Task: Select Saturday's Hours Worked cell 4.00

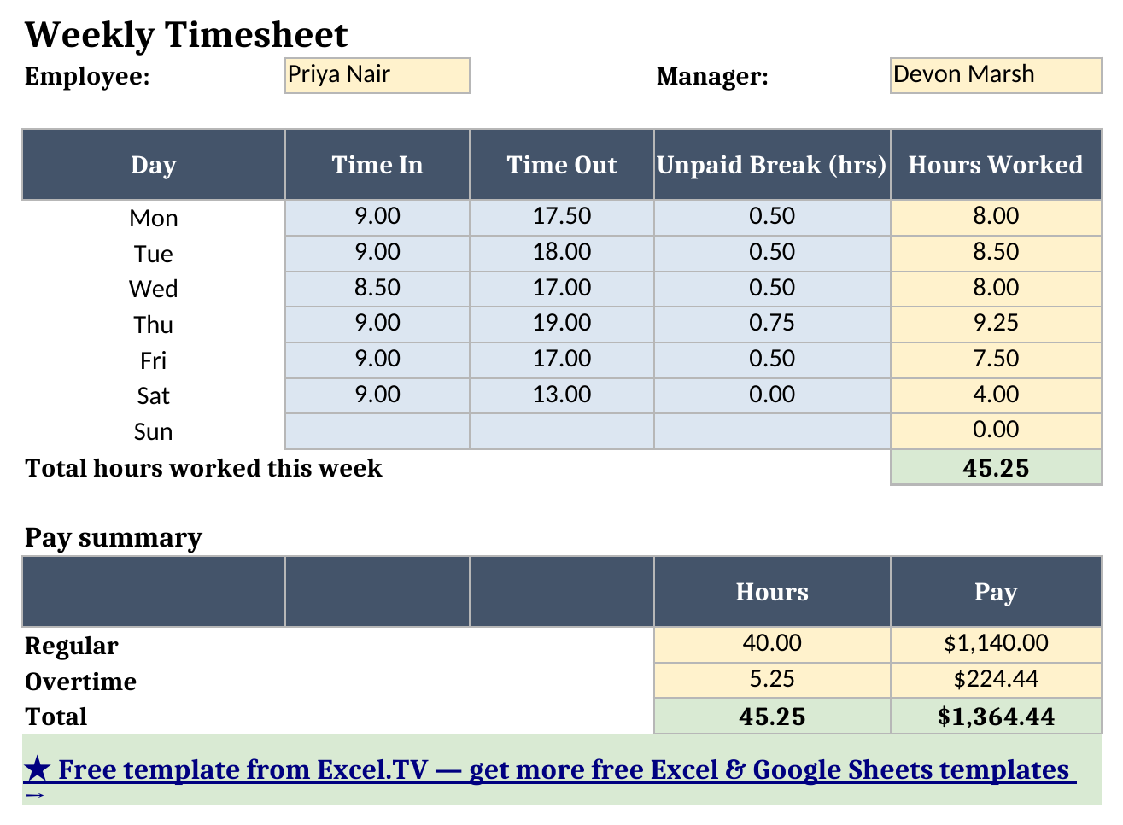Action: point(996,395)
